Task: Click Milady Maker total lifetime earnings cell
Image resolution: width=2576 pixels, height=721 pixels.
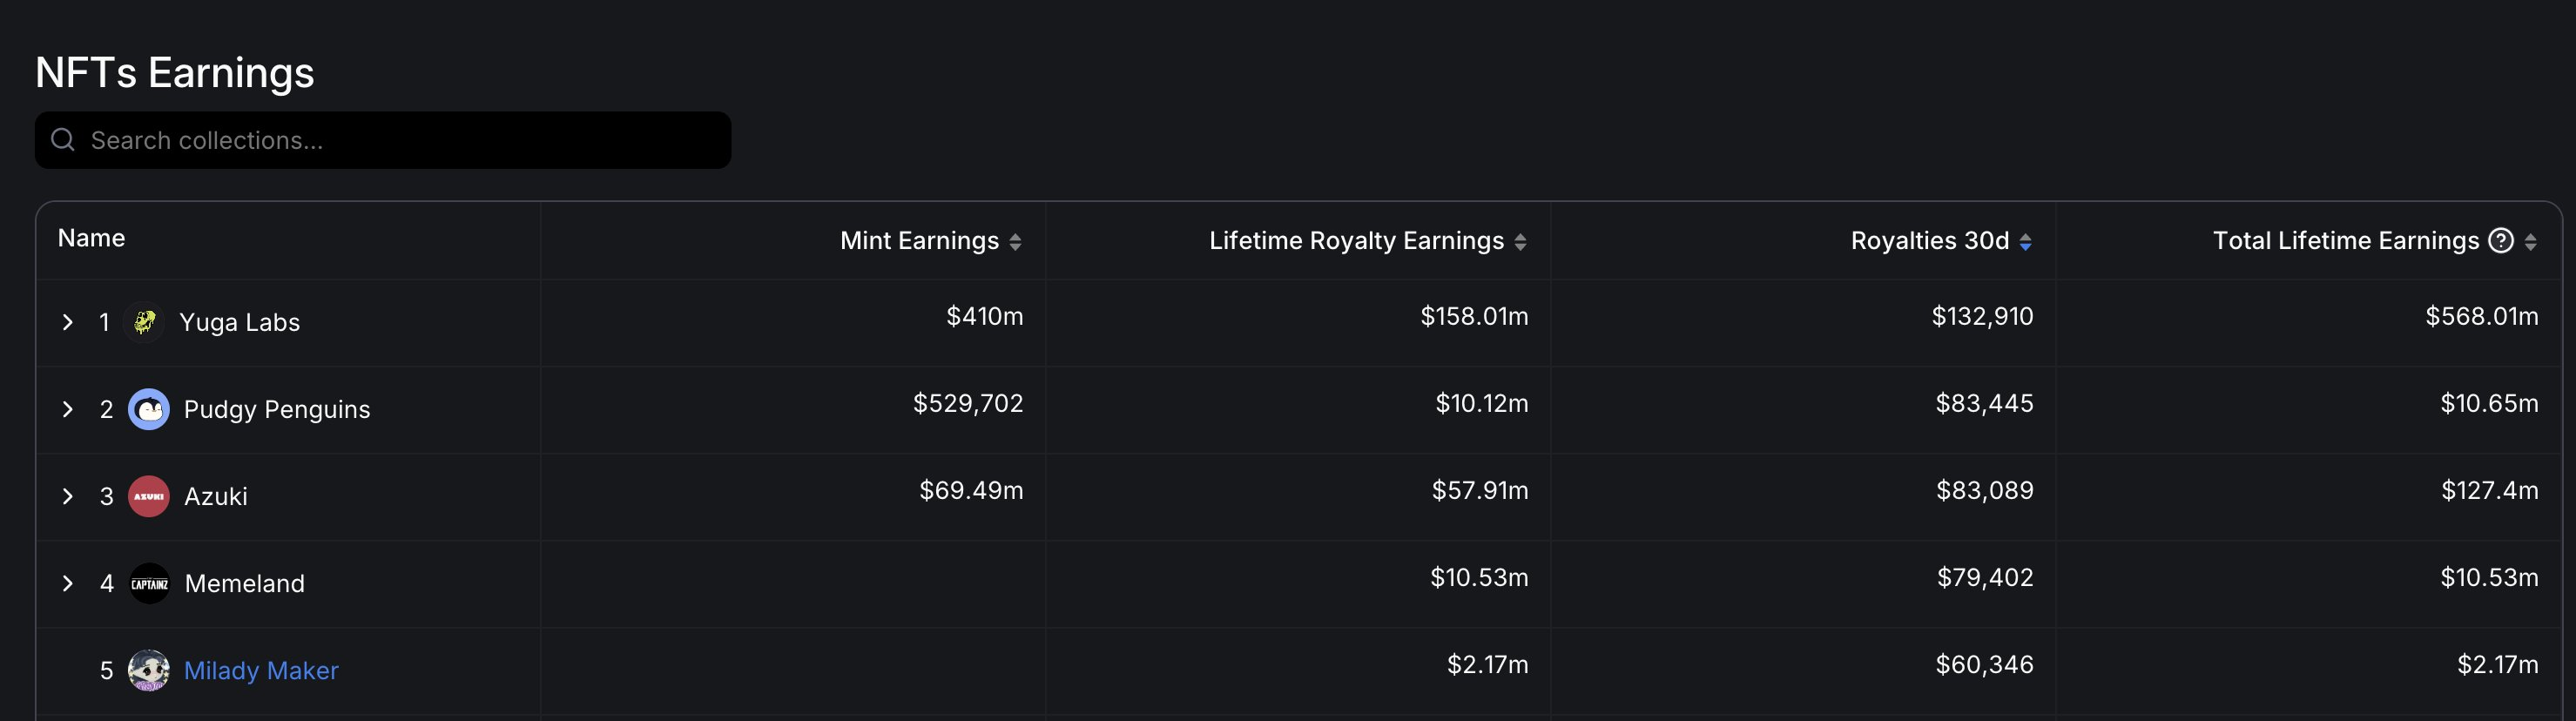Action: tap(2497, 664)
